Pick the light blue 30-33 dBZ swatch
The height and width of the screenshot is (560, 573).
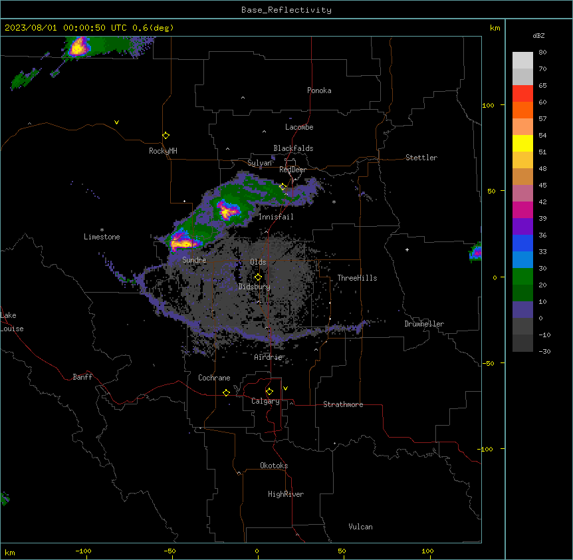point(522,260)
